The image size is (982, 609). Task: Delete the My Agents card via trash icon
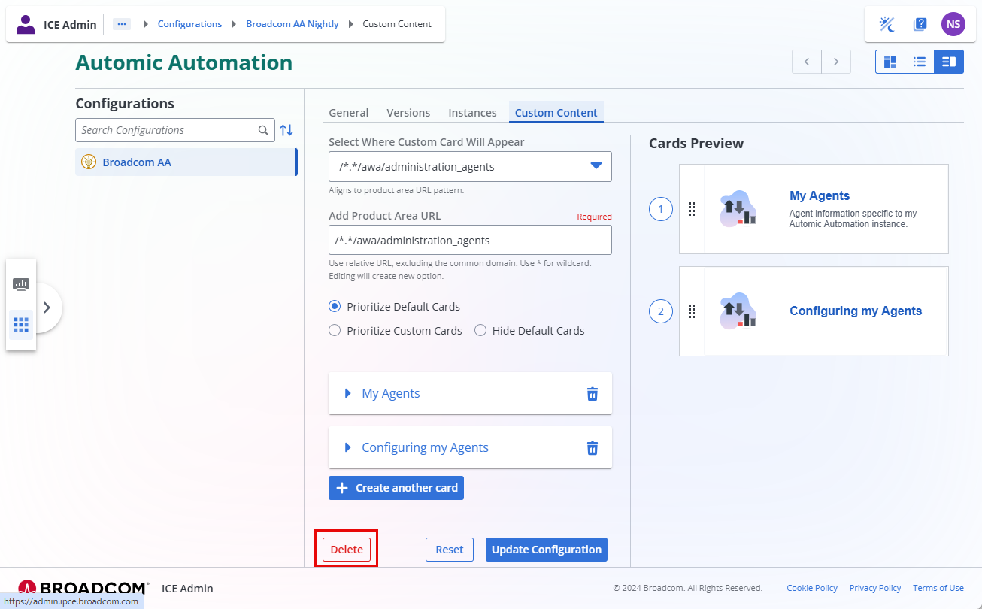(592, 394)
